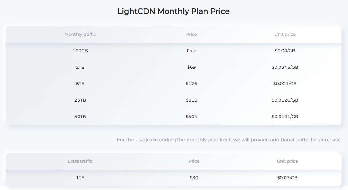Select the 100GB monthly traffic cell
The width and height of the screenshot is (348, 190).
[80, 51]
